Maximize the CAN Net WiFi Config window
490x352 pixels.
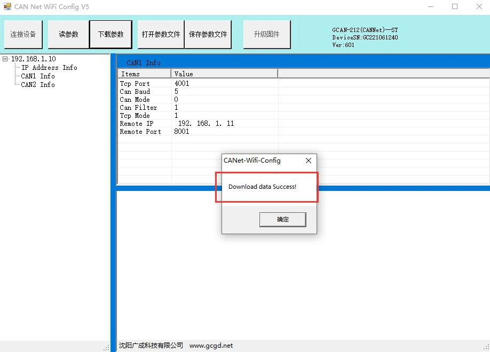[x=455, y=7]
